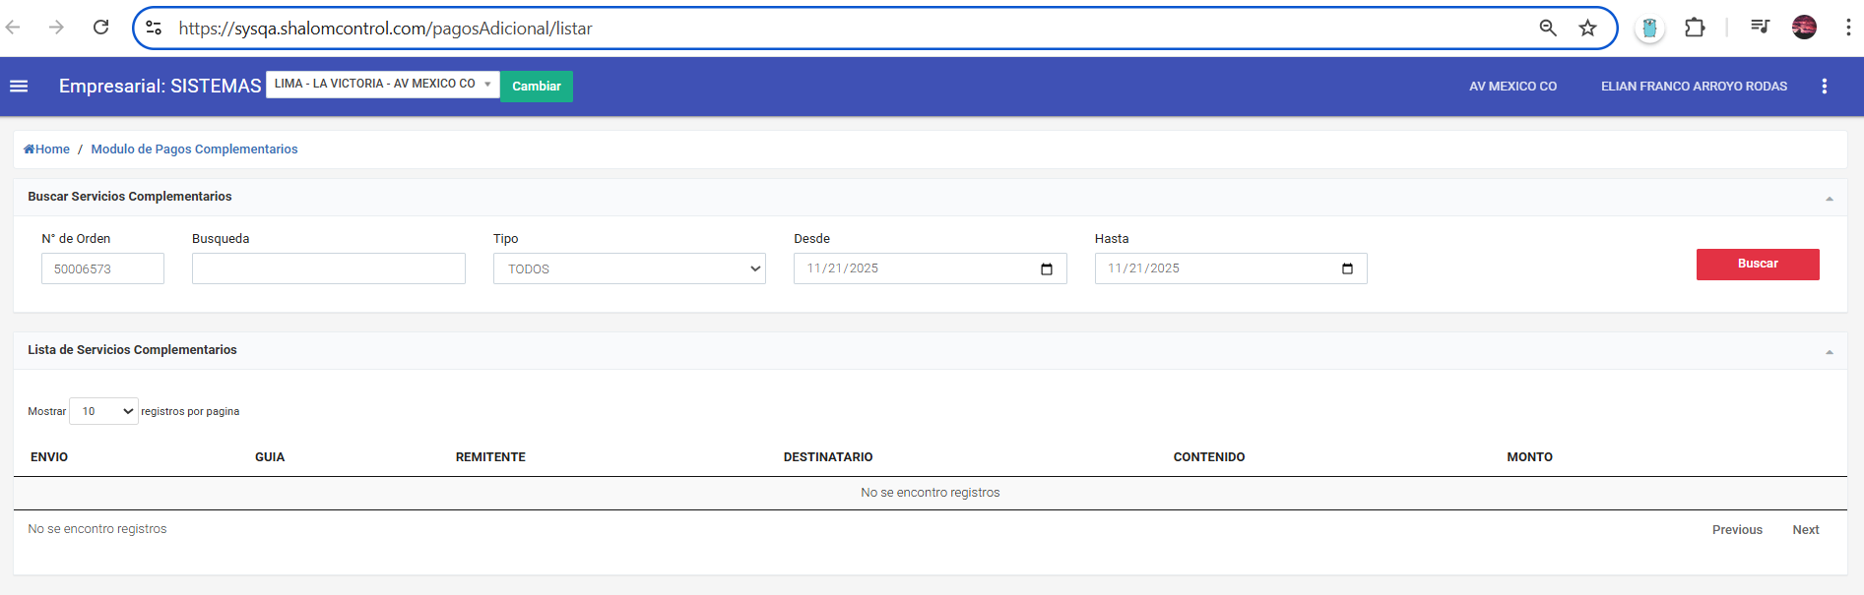1864x595 pixels.
Task: Open the hamburger sidebar menu
Action: point(19,87)
